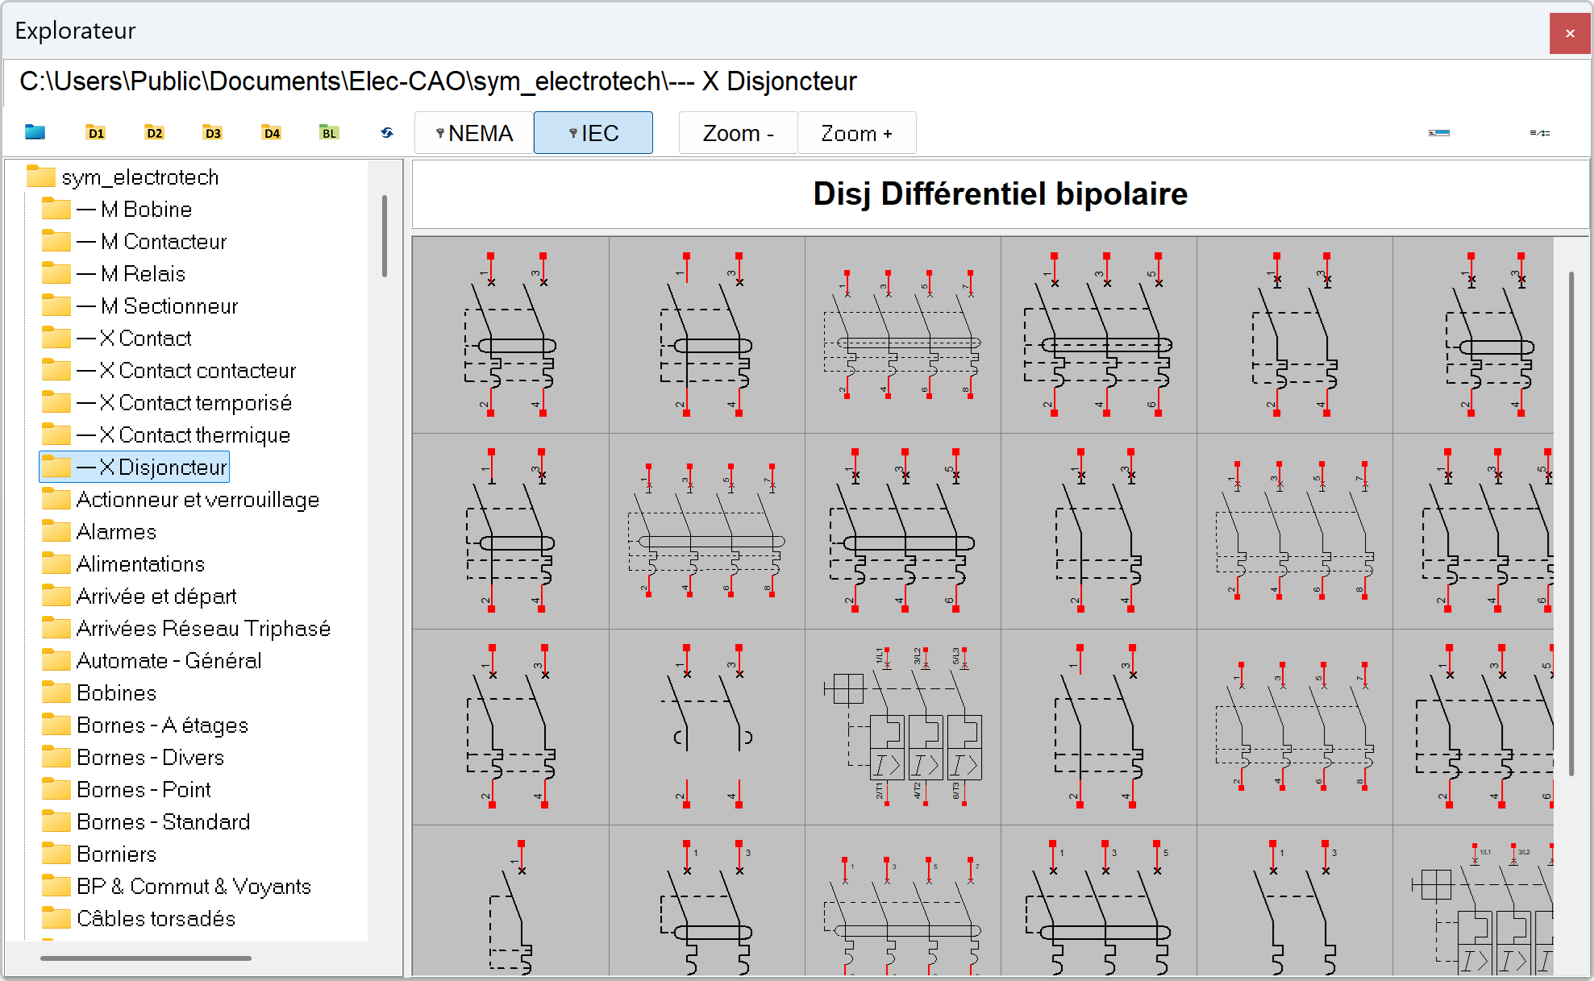This screenshot has width=1594, height=981.
Task: Pick the motor breaker symbol with I> blocks
Action: click(903, 727)
